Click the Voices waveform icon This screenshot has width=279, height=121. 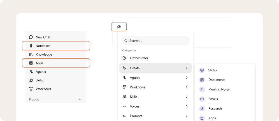coord(124,106)
